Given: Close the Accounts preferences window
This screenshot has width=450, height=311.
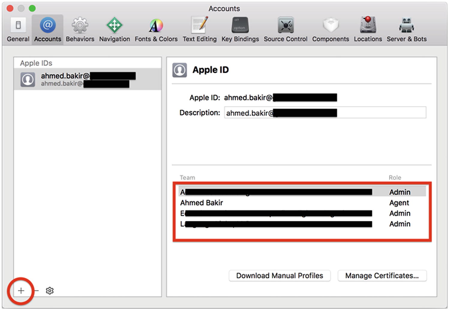Looking at the screenshot, I should pyautogui.click(x=10, y=8).
